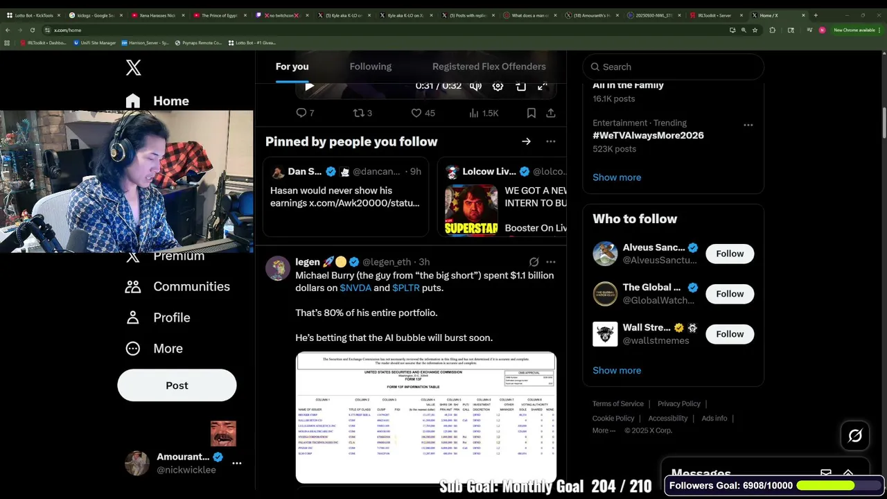
Task: Click the reply icon with 7 replies
Action: pyautogui.click(x=304, y=113)
